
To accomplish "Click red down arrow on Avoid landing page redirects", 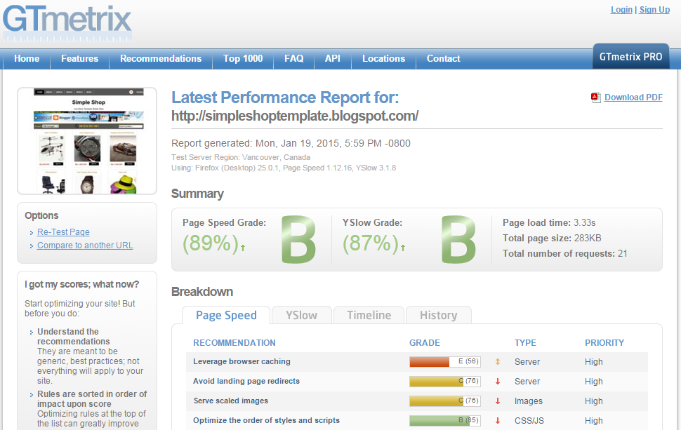I will (498, 382).
